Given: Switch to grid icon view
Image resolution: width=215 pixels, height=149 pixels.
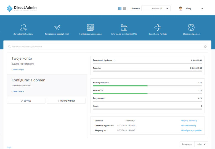Looking at the screenshot, I should [x=120, y=9].
